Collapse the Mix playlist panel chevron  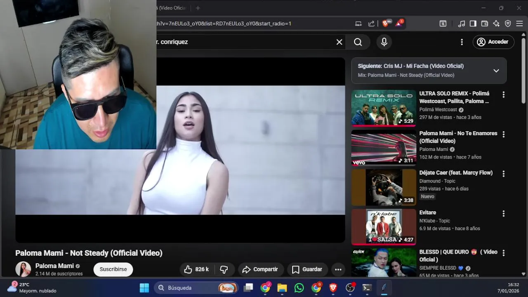(x=496, y=71)
